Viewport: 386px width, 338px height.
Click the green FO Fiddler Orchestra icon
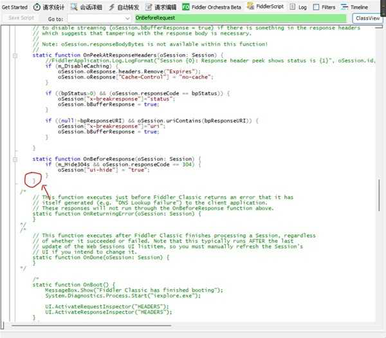(186, 6)
